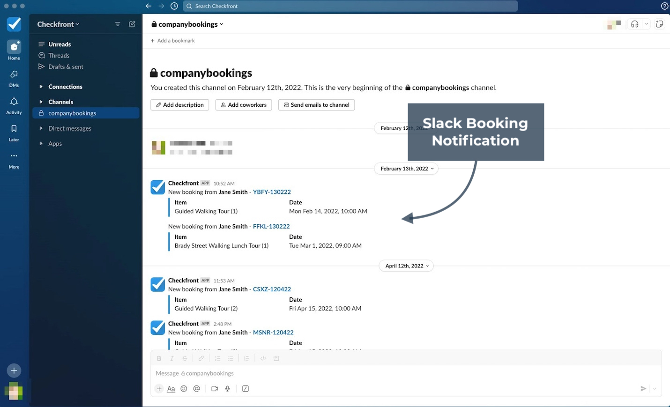Go back in history with the left arrow
This screenshot has width=670, height=407.
pos(149,6)
